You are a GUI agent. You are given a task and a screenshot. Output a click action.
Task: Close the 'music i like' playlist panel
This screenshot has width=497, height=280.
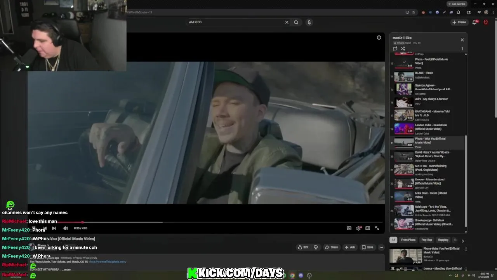462,40
